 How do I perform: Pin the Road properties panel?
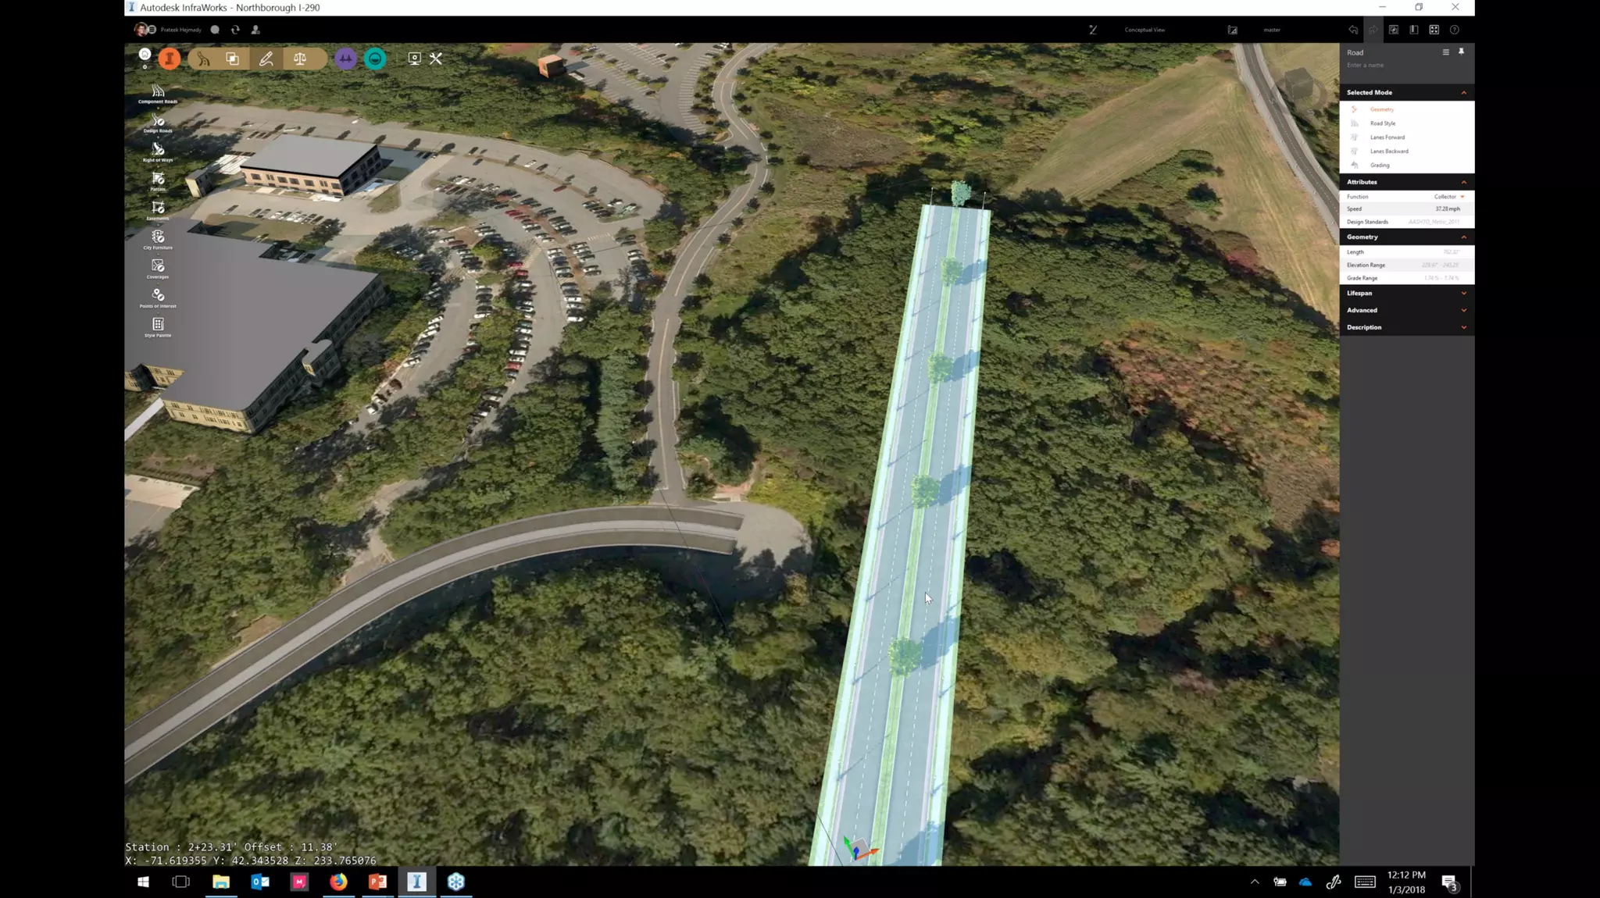click(x=1461, y=52)
